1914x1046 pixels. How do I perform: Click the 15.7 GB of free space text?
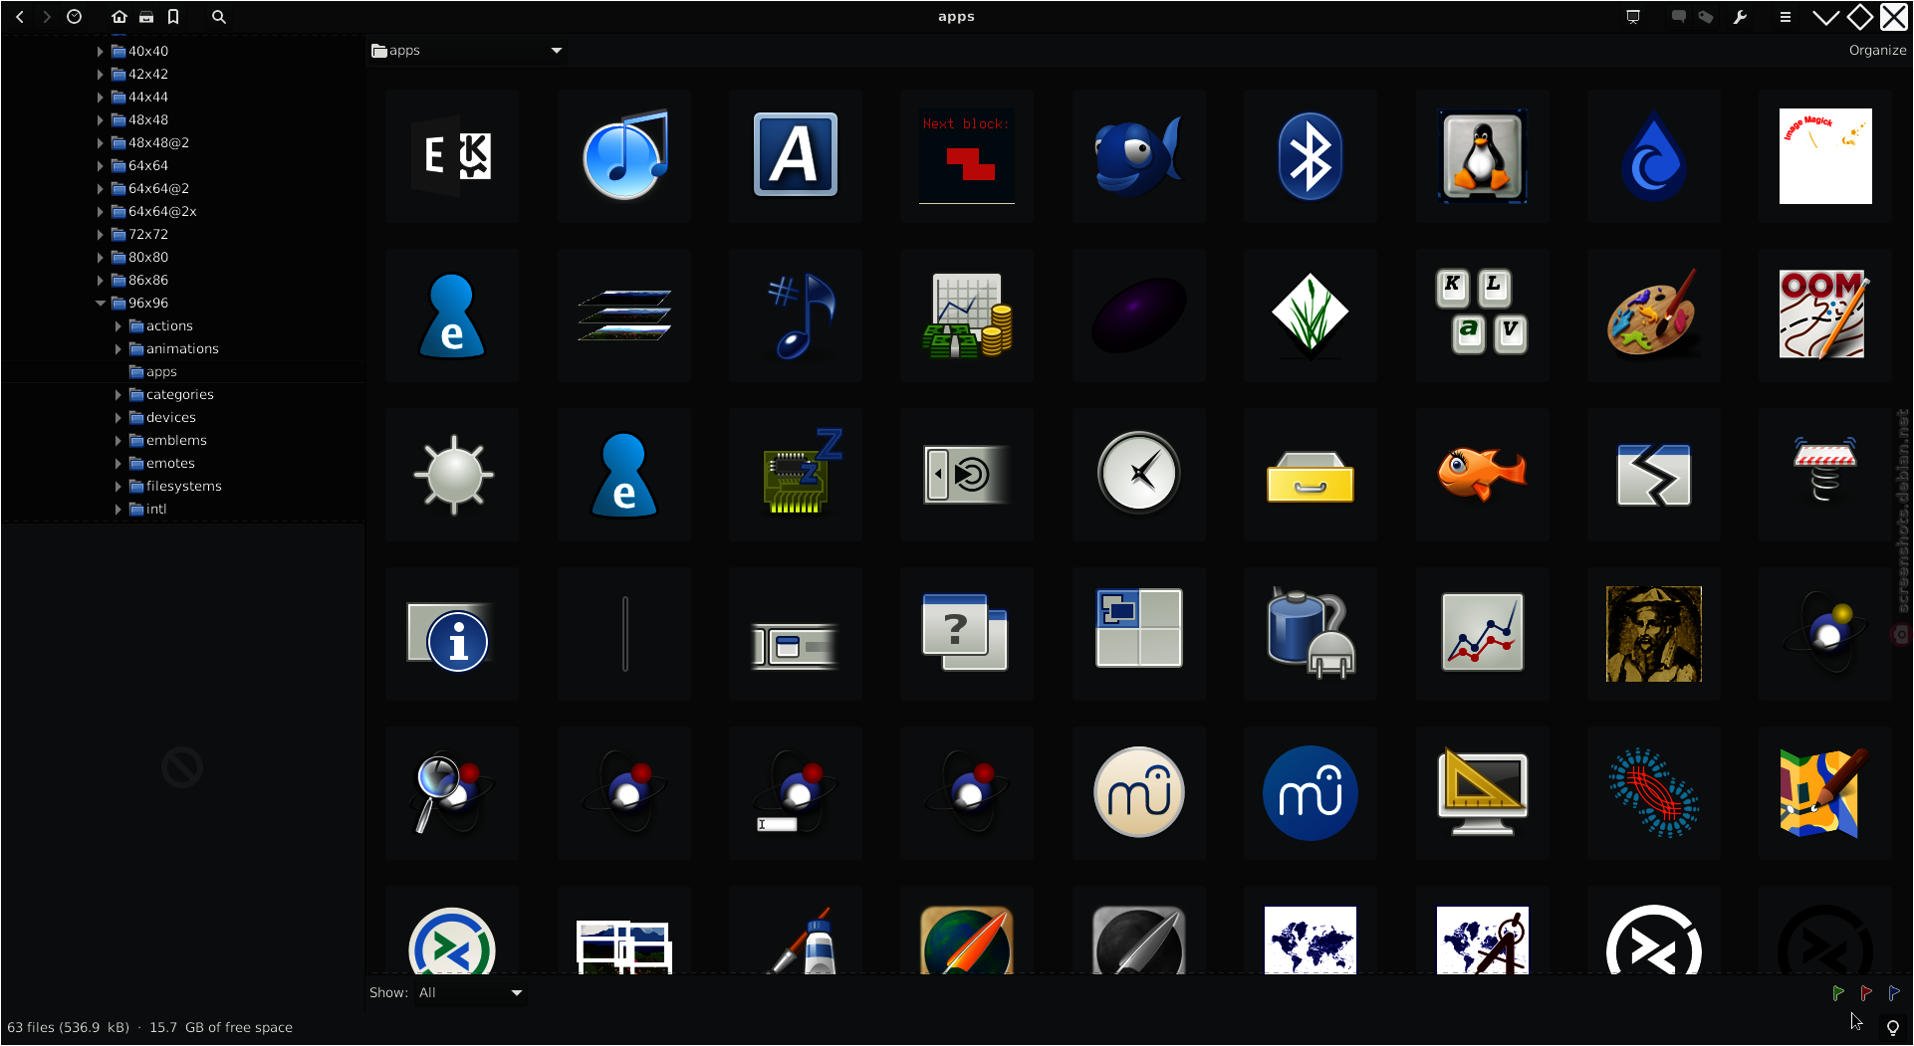coord(221,1028)
